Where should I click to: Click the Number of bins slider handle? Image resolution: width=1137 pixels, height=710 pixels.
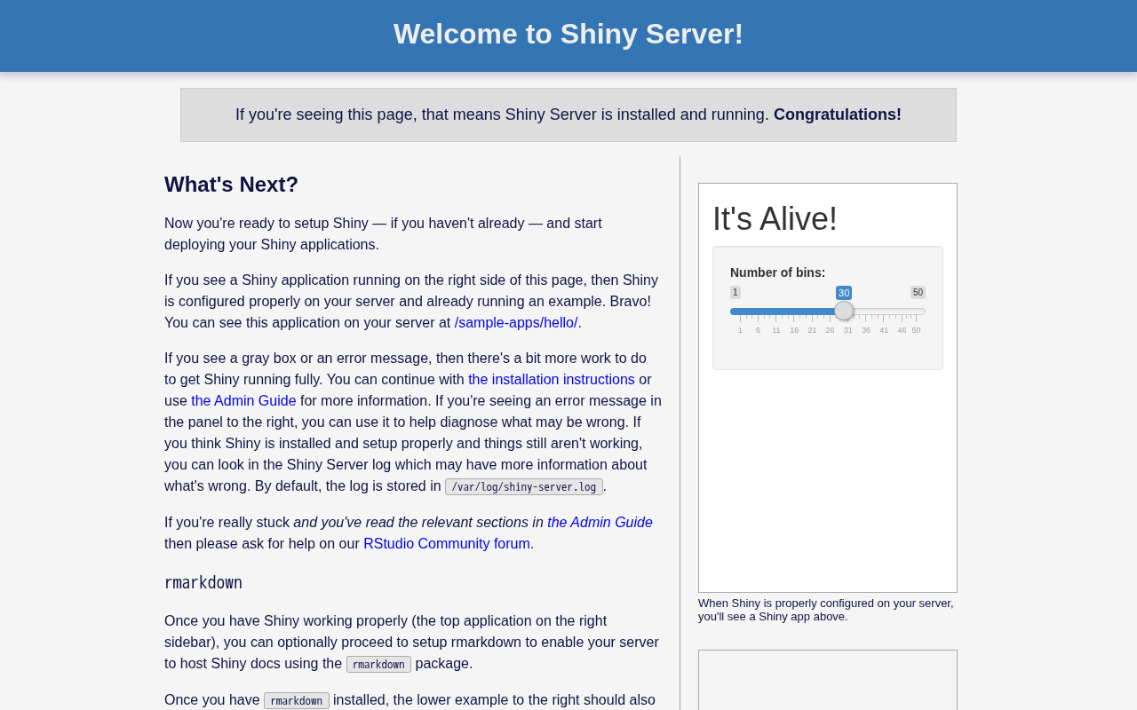pos(844,311)
